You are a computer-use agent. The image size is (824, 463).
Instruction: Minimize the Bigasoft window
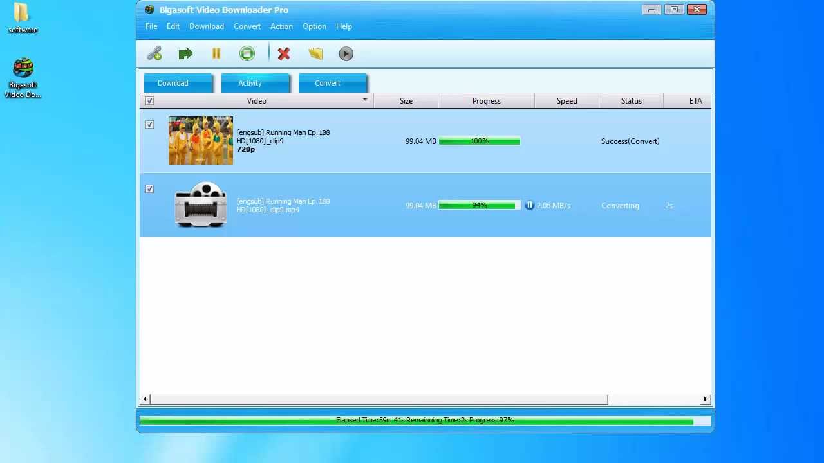(x=651, y=10)
